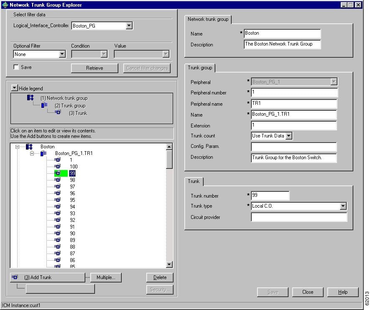This screenshot has width=370, height=310.
Task: Open the disabled Peripheral dropdown
Action: click(x=334, y=82)
